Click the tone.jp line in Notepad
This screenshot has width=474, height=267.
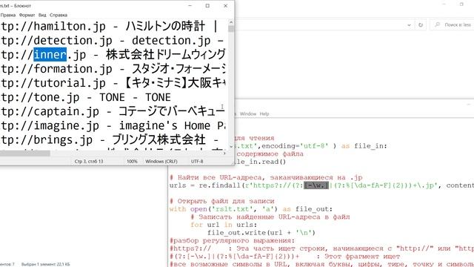point(86,97)
